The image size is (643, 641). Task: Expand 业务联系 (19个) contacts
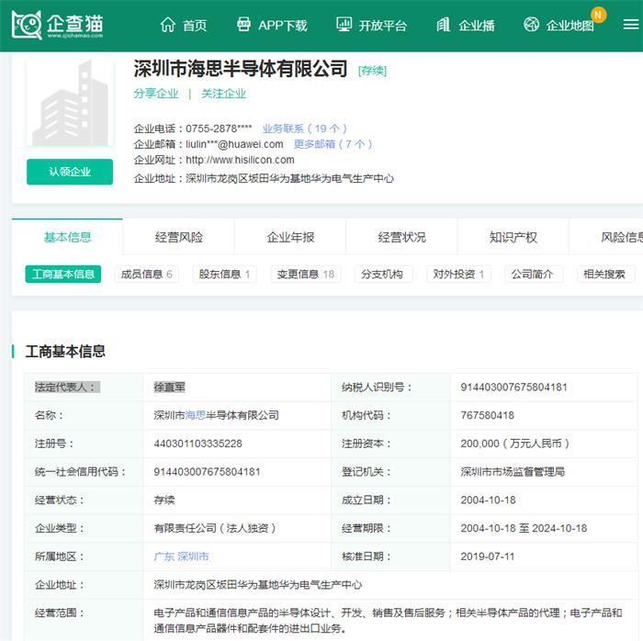[304, 129]
